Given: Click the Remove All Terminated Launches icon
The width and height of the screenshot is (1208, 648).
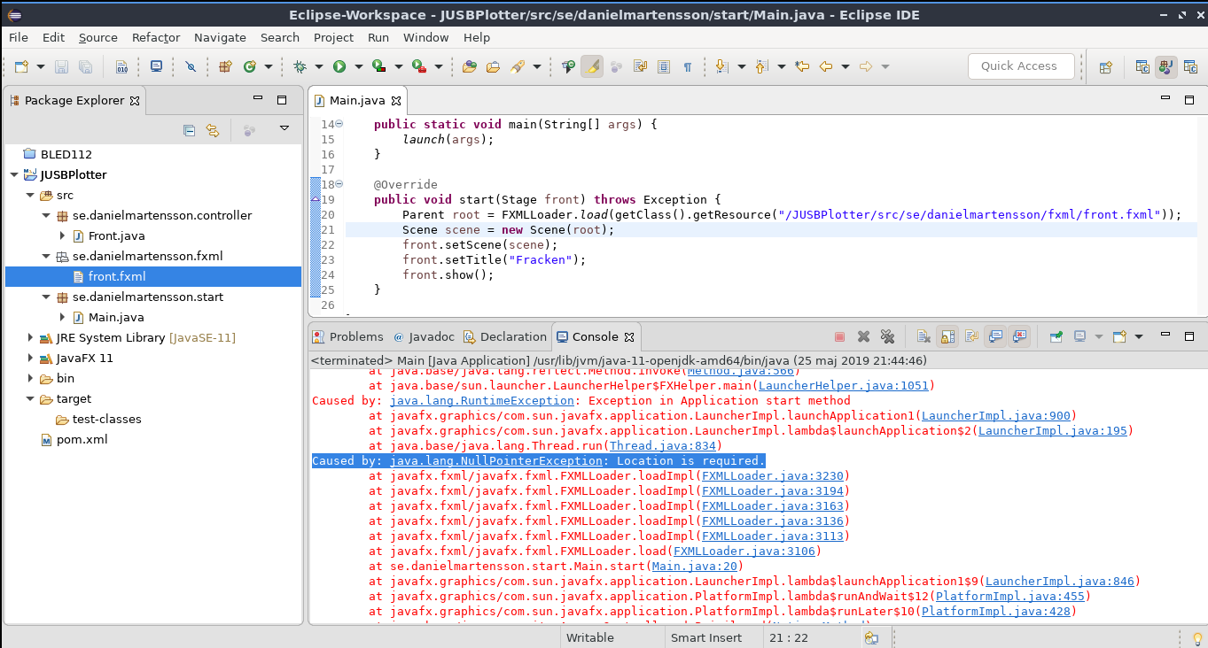Looking at the screenshot, I should coord(886,337).
